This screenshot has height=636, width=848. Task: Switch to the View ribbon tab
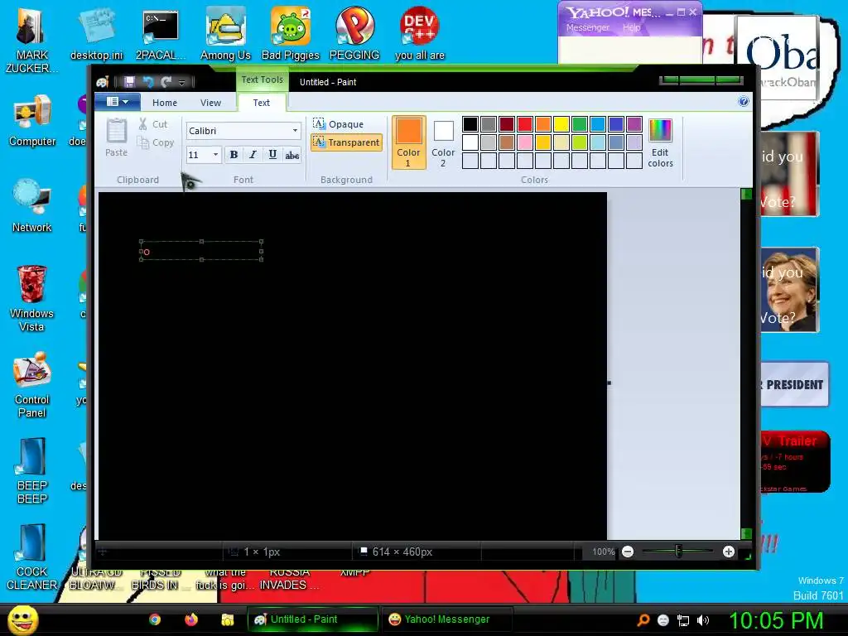pyautogui.click(x=210, y=103)
